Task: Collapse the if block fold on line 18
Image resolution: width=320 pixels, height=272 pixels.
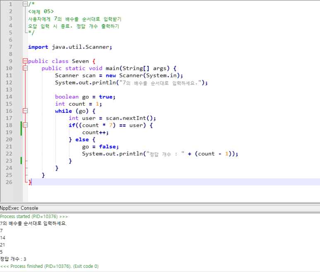Action: pyautogui.click(x=25, y=125)
